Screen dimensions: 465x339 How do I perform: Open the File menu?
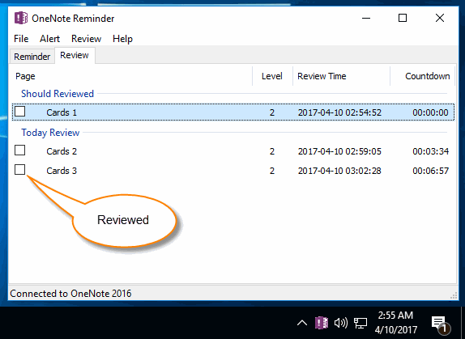click(21, 39)
